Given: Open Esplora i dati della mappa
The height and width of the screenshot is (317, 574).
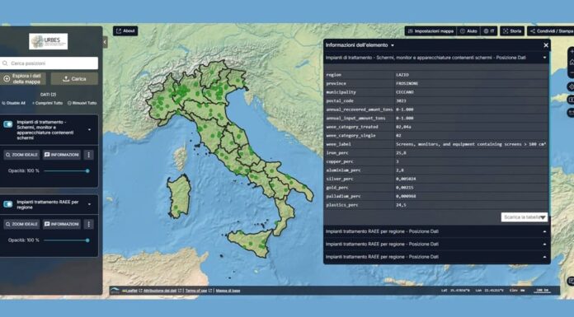Looking at the screenshot, I should click(23, 78).
